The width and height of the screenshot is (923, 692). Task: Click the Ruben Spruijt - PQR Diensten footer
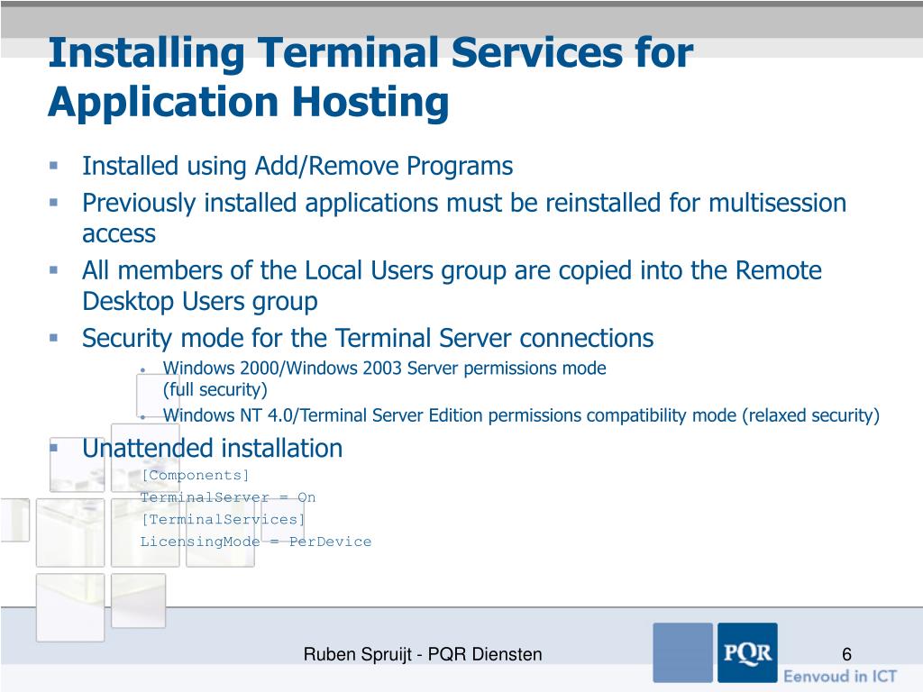click(x=423, y=655)
